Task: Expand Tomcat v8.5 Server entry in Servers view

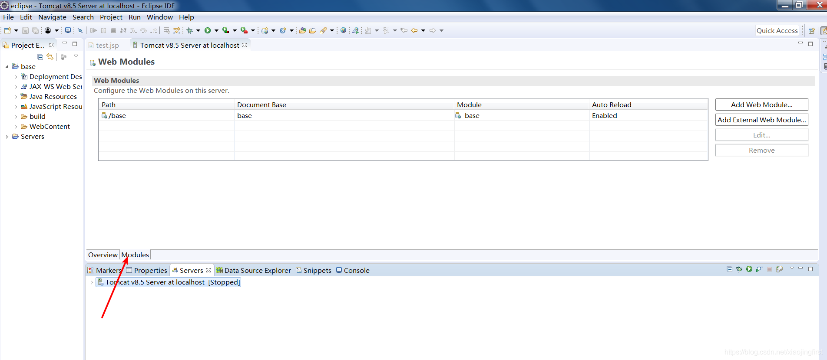Action: pos(92,282)
